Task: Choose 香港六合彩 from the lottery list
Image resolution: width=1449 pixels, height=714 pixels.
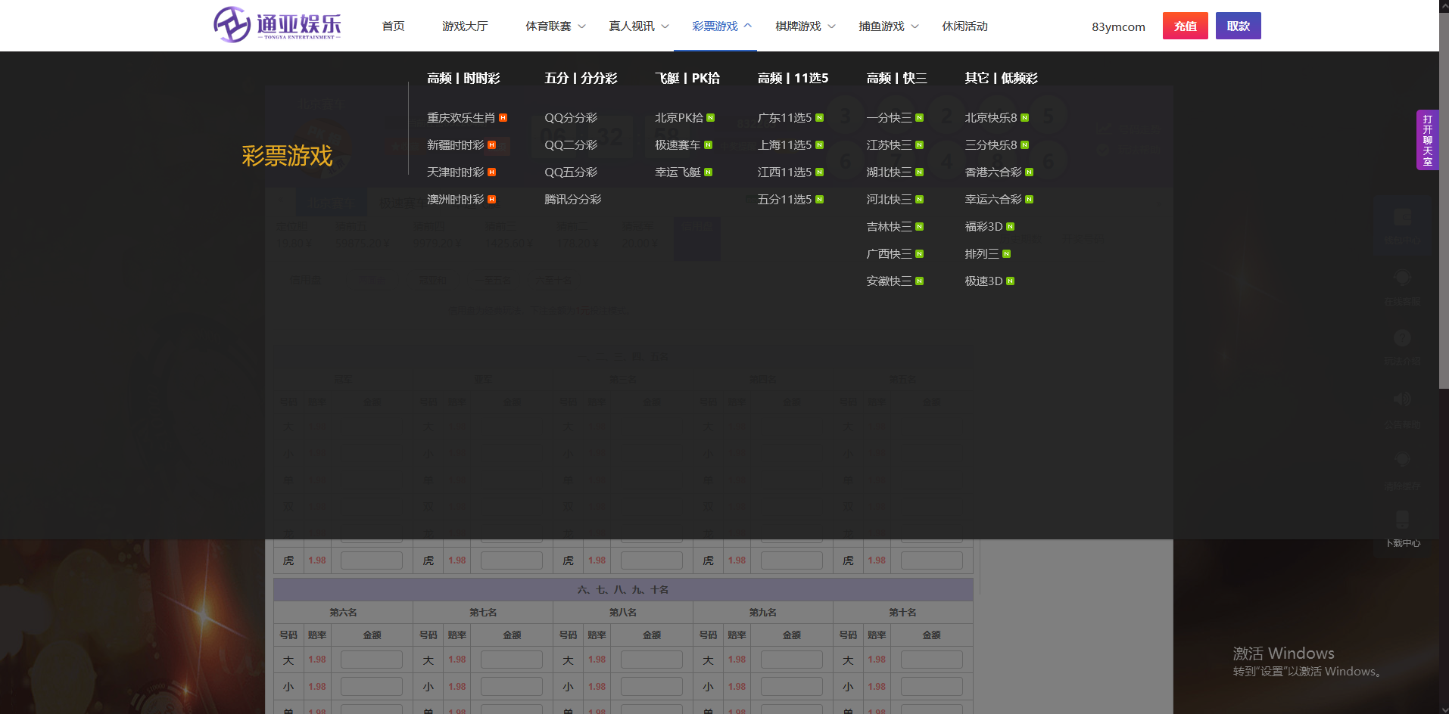Action: (x=992, y=172)
